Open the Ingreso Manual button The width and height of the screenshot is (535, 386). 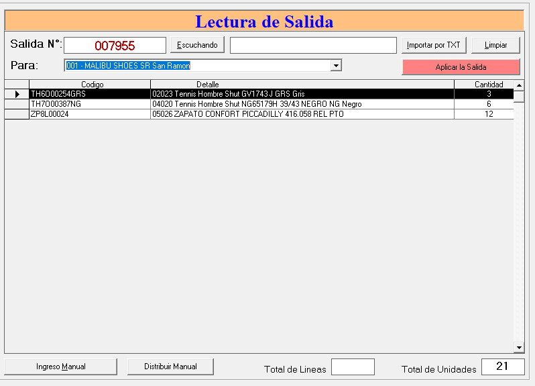[x=61, y=367]
